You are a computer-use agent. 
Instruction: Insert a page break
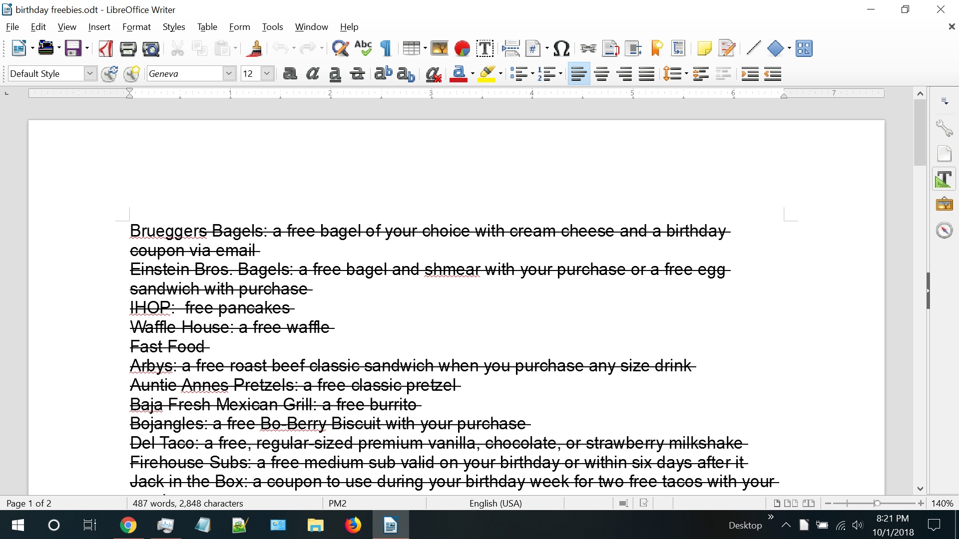(x=510, y=48)
